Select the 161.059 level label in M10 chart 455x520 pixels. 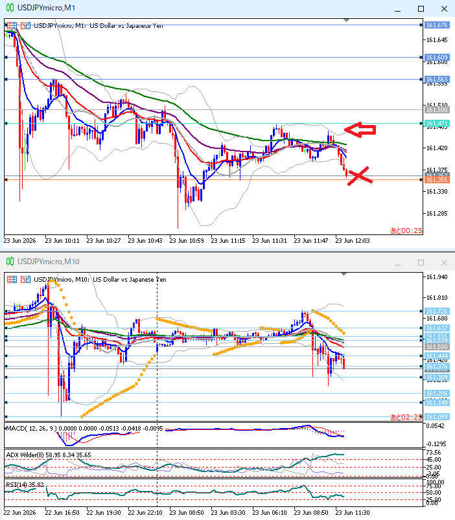click(x=437, y=417)
